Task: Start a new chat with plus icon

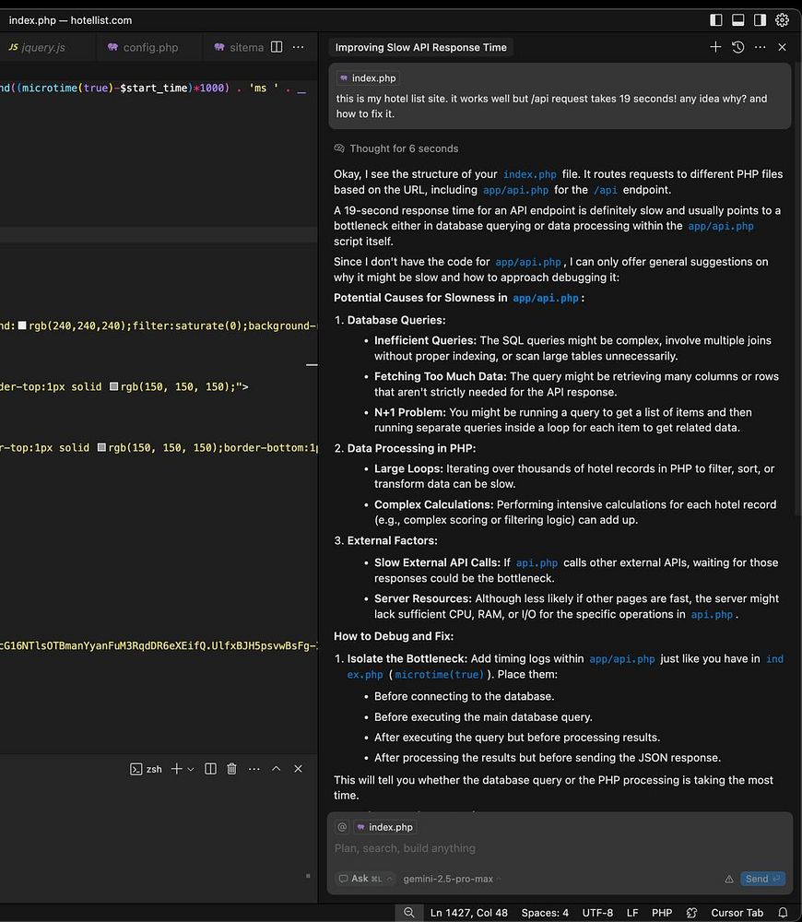Action: [x=715, y=47]
